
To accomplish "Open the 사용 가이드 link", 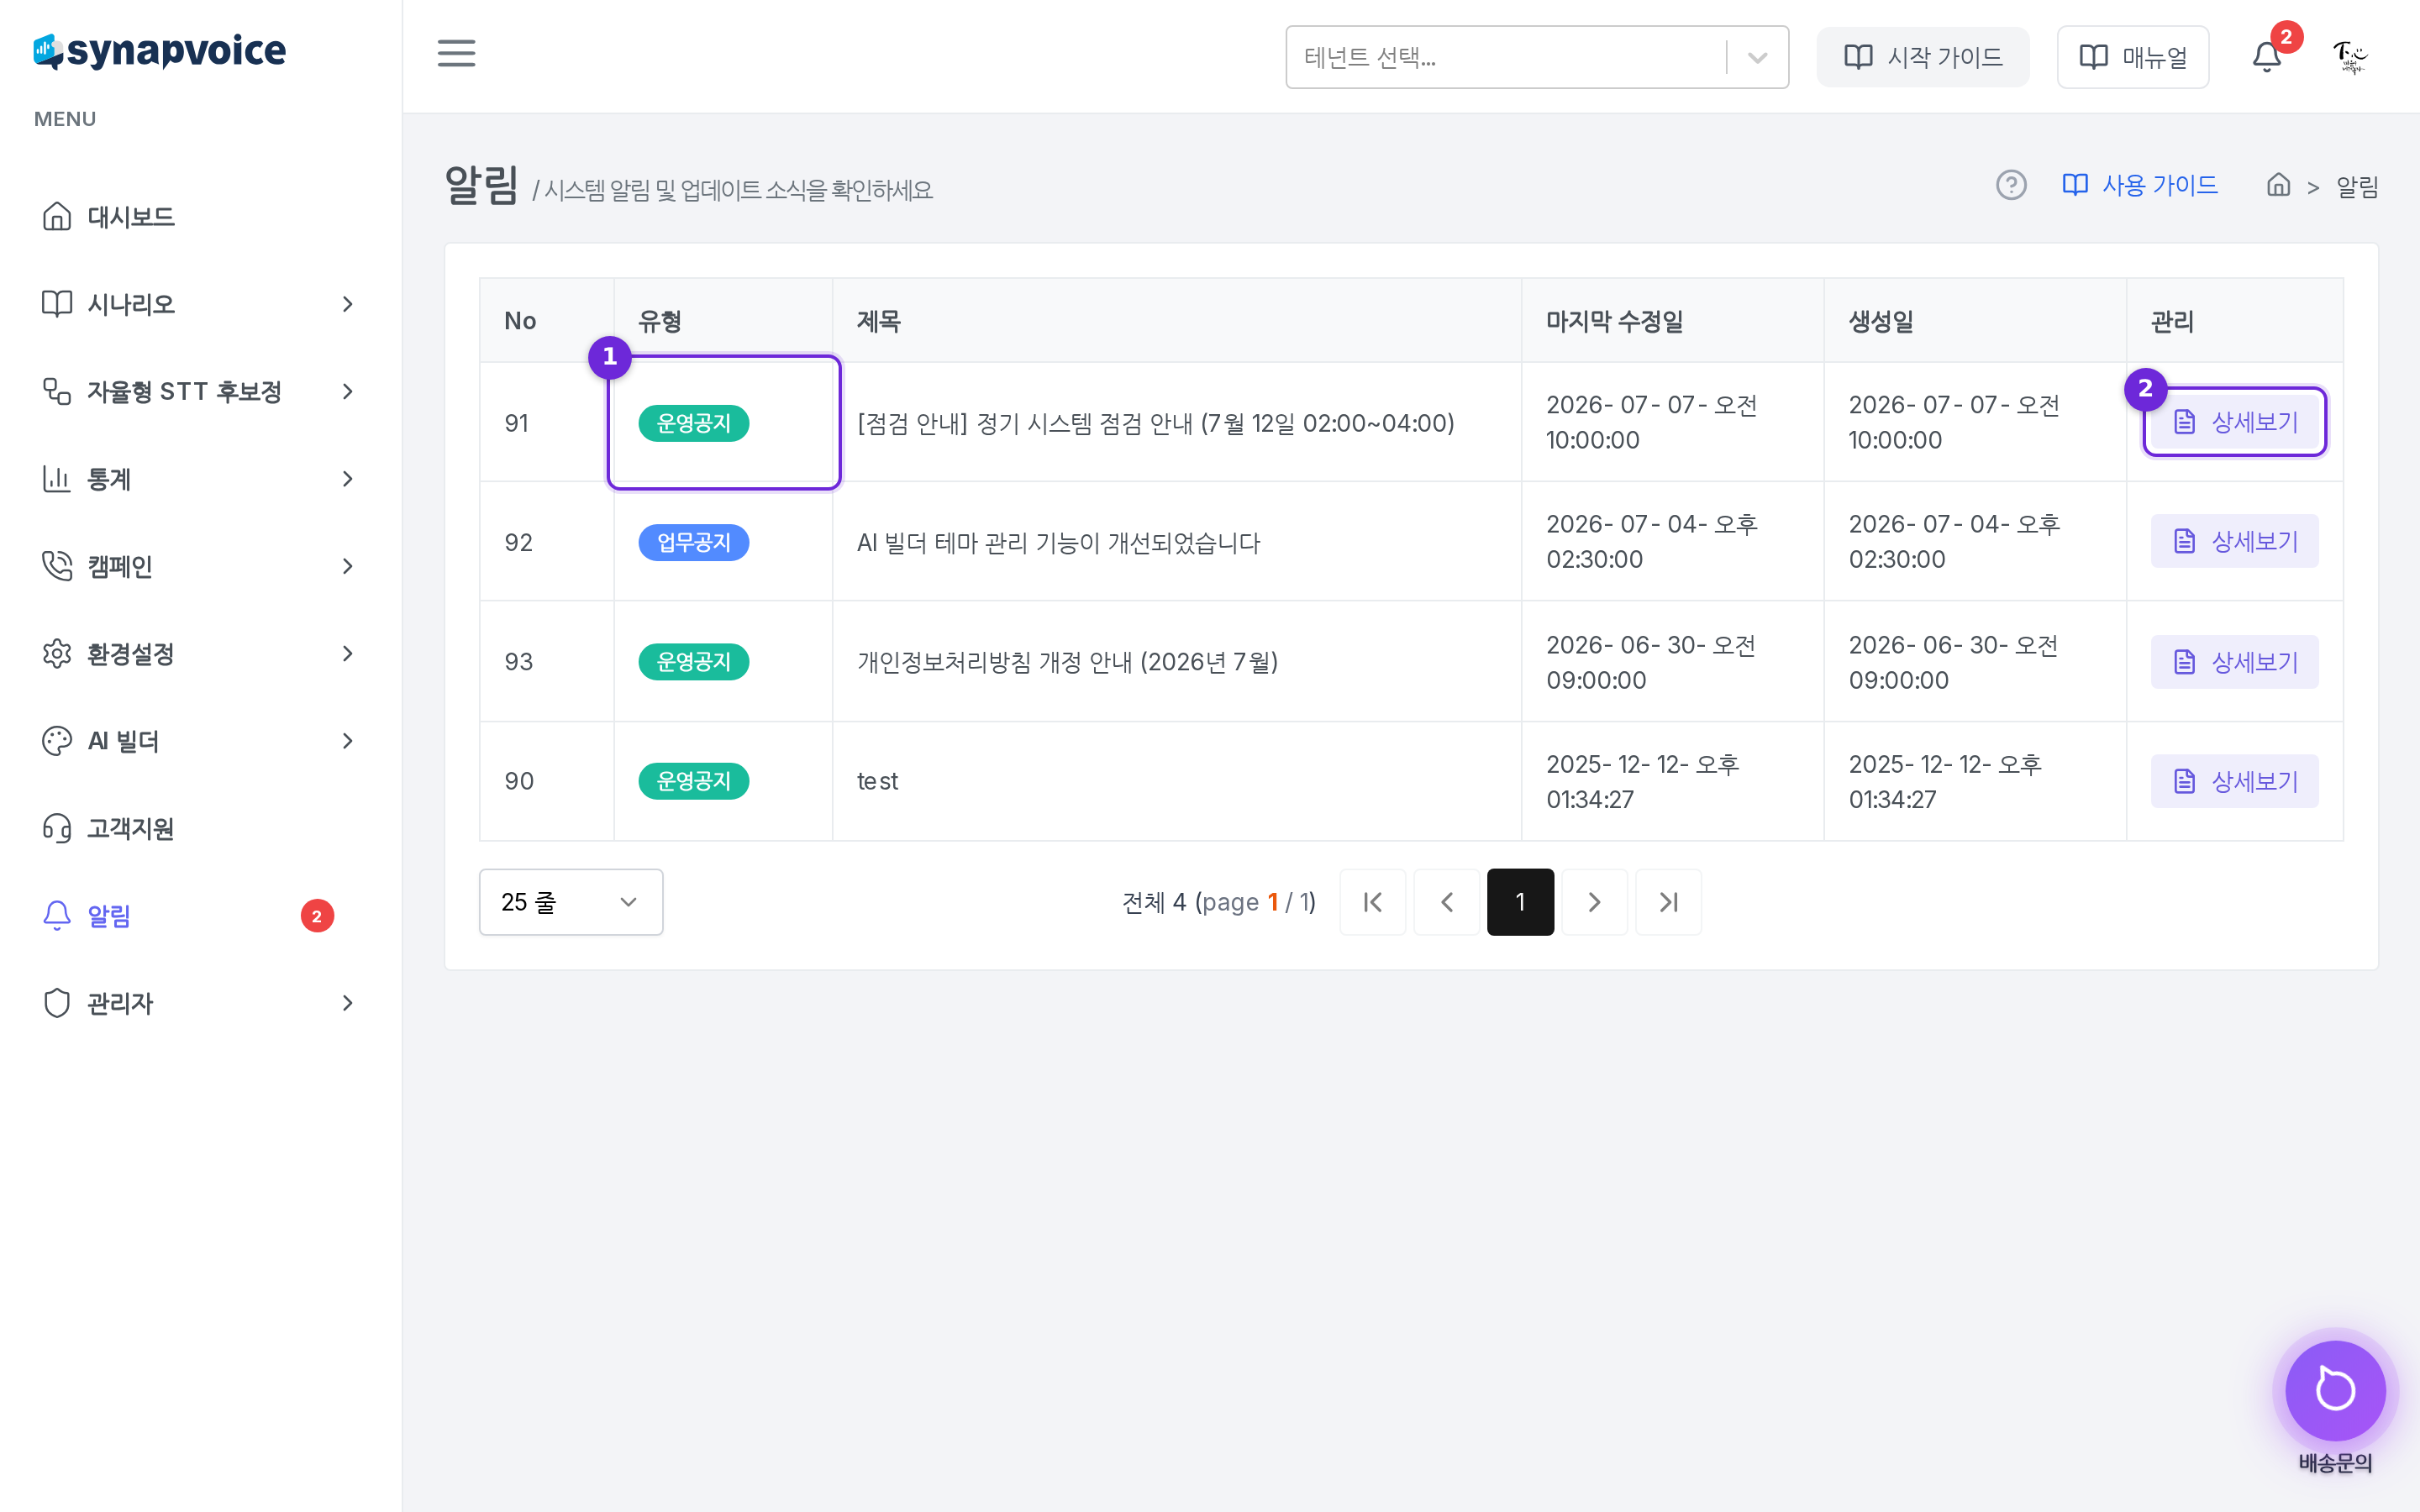I will point(2140,185).
